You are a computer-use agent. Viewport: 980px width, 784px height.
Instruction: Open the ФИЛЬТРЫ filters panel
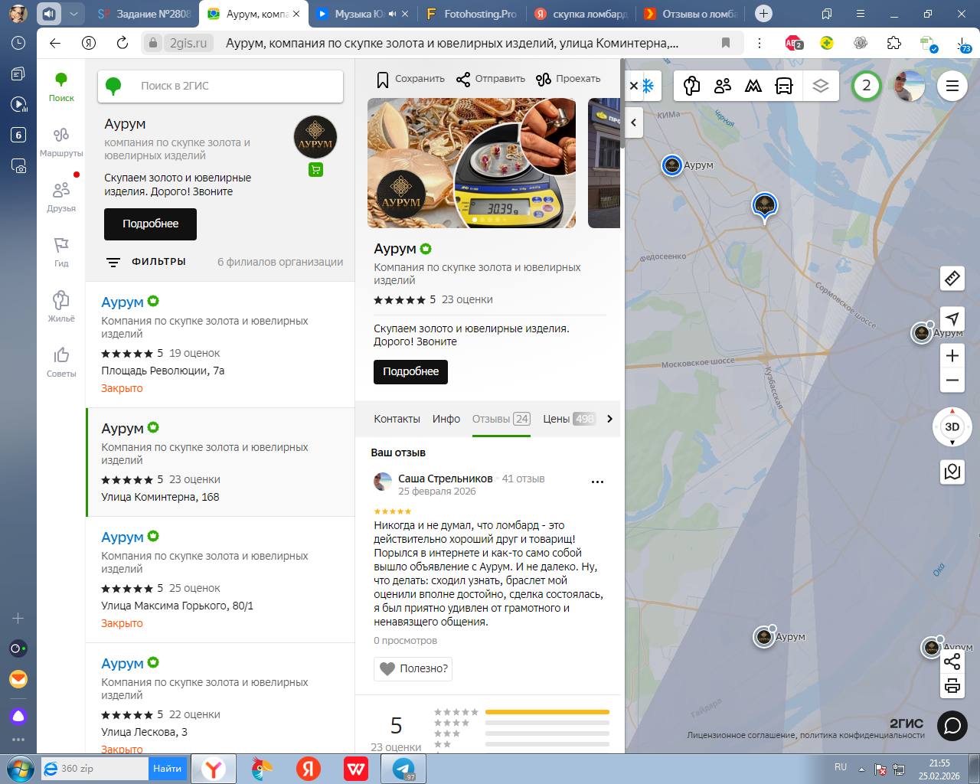tap(146, 262)
